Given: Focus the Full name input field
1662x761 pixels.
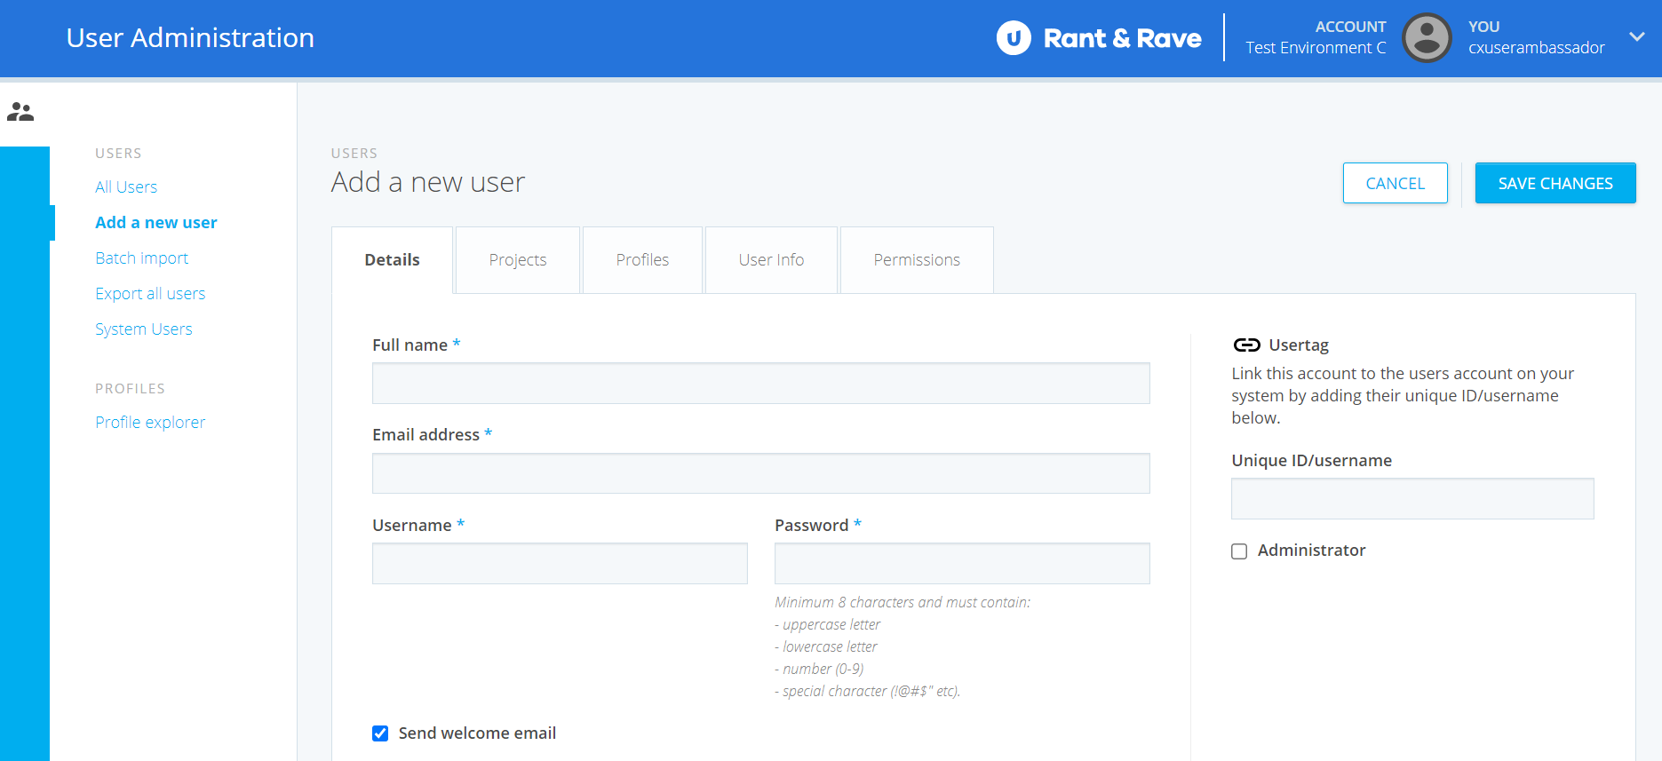Looking at the screenshot, I should pos(760,384).
